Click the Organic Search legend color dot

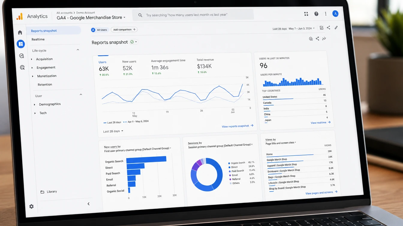click(229, 163)
